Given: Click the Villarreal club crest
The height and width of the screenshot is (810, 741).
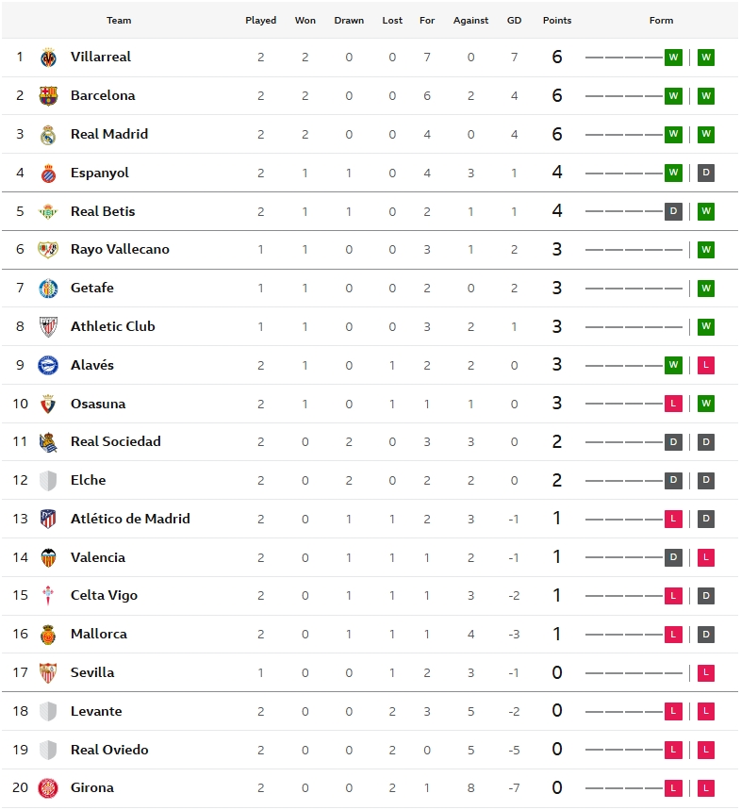Looking at the screenshot, I should (x=48, y=58).
